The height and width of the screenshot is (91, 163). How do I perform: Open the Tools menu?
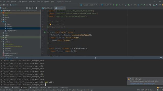tap(38, 2)
